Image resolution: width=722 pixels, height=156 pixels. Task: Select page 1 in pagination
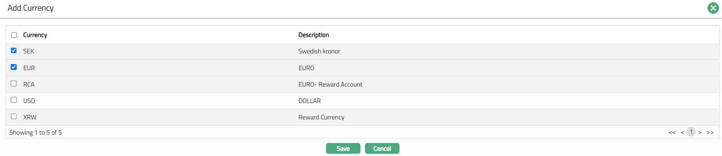pyautogui.click(x=691, y=132)
